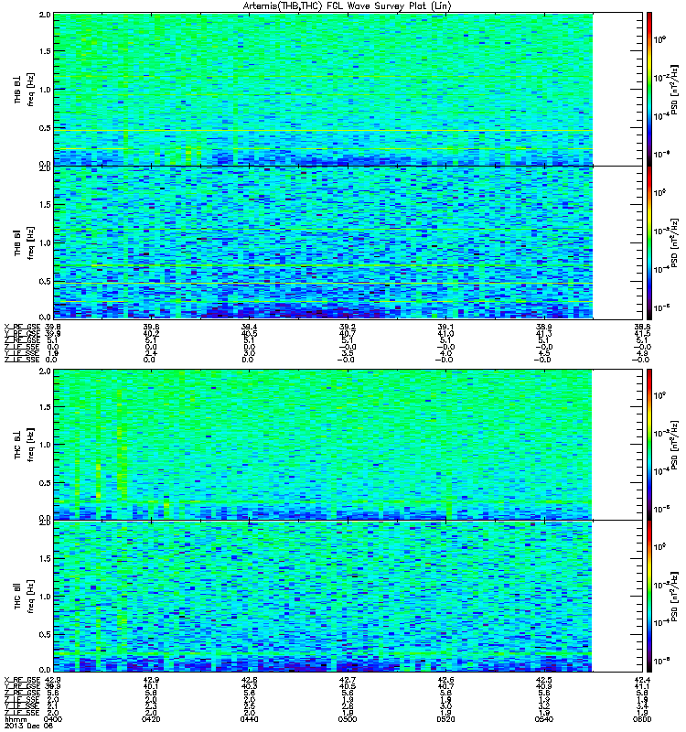Click the "39.6" X_RE_GSE value under THB panels

click(151, 327)
